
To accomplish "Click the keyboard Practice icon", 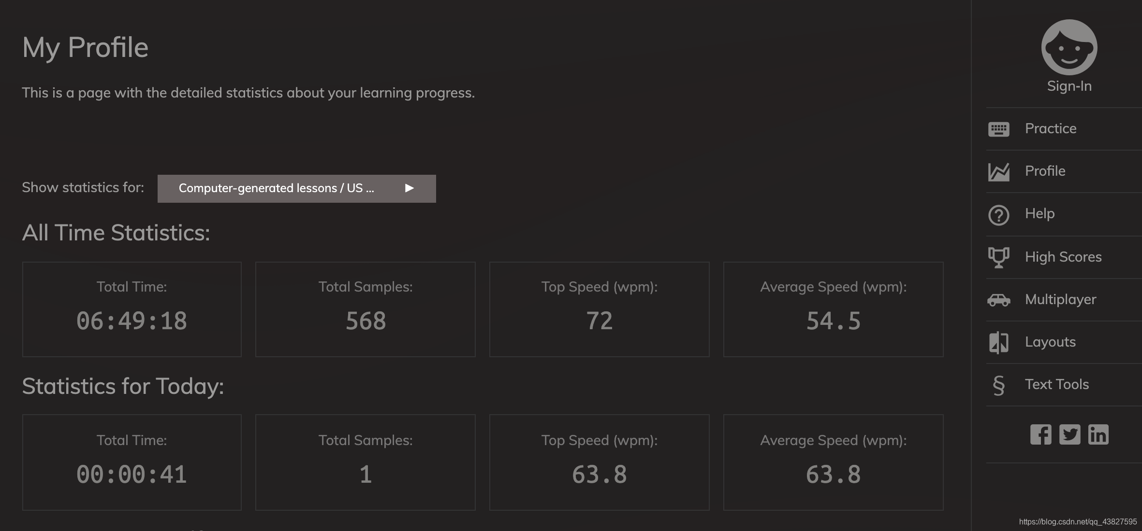I will pos(998,129).
